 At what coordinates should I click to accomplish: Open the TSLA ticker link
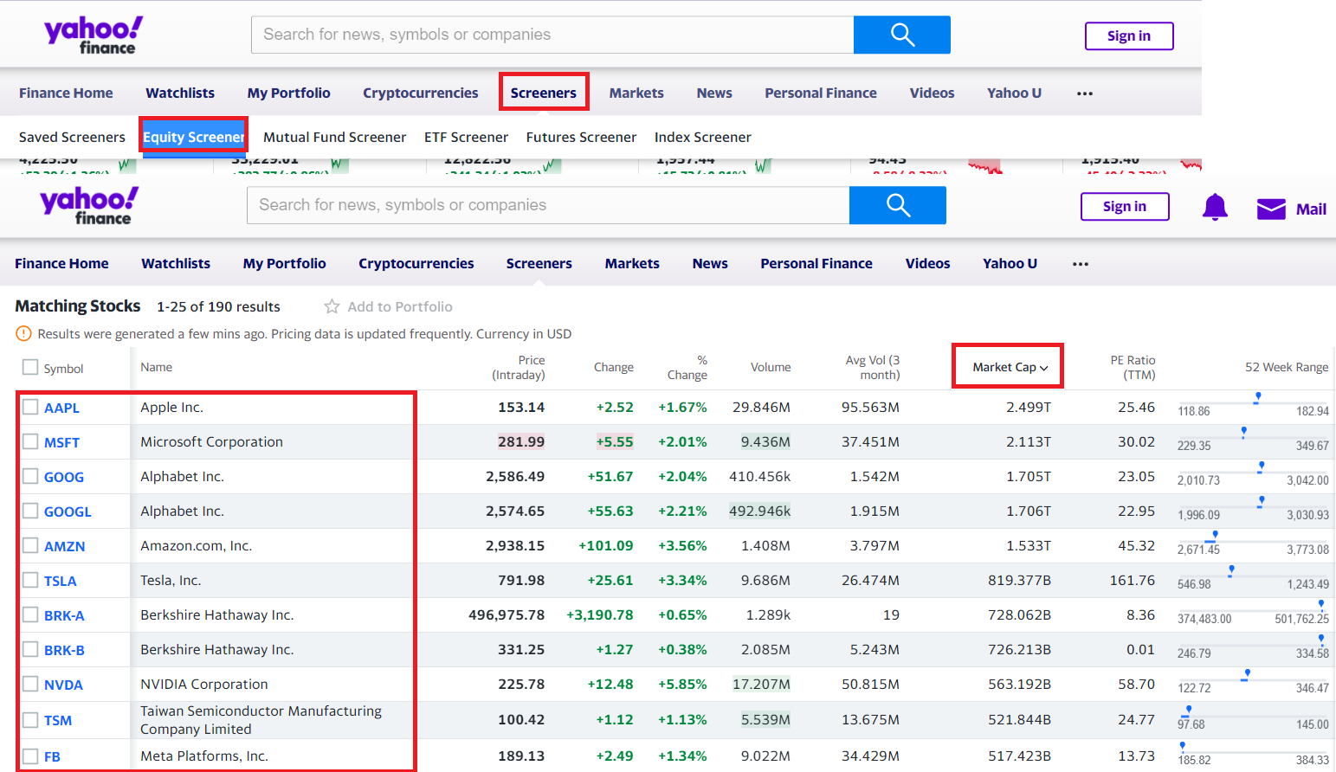tap(61, 581)
